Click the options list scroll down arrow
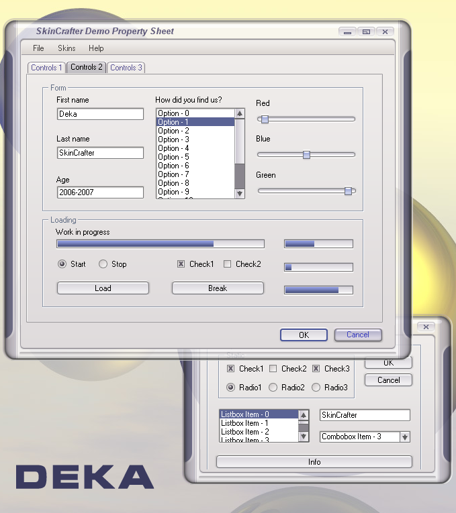 (240, 193)
